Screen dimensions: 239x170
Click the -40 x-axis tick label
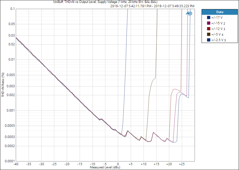point(16,164)
